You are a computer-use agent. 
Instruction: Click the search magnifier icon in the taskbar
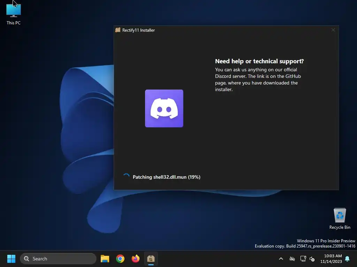[x=26, y=259]
